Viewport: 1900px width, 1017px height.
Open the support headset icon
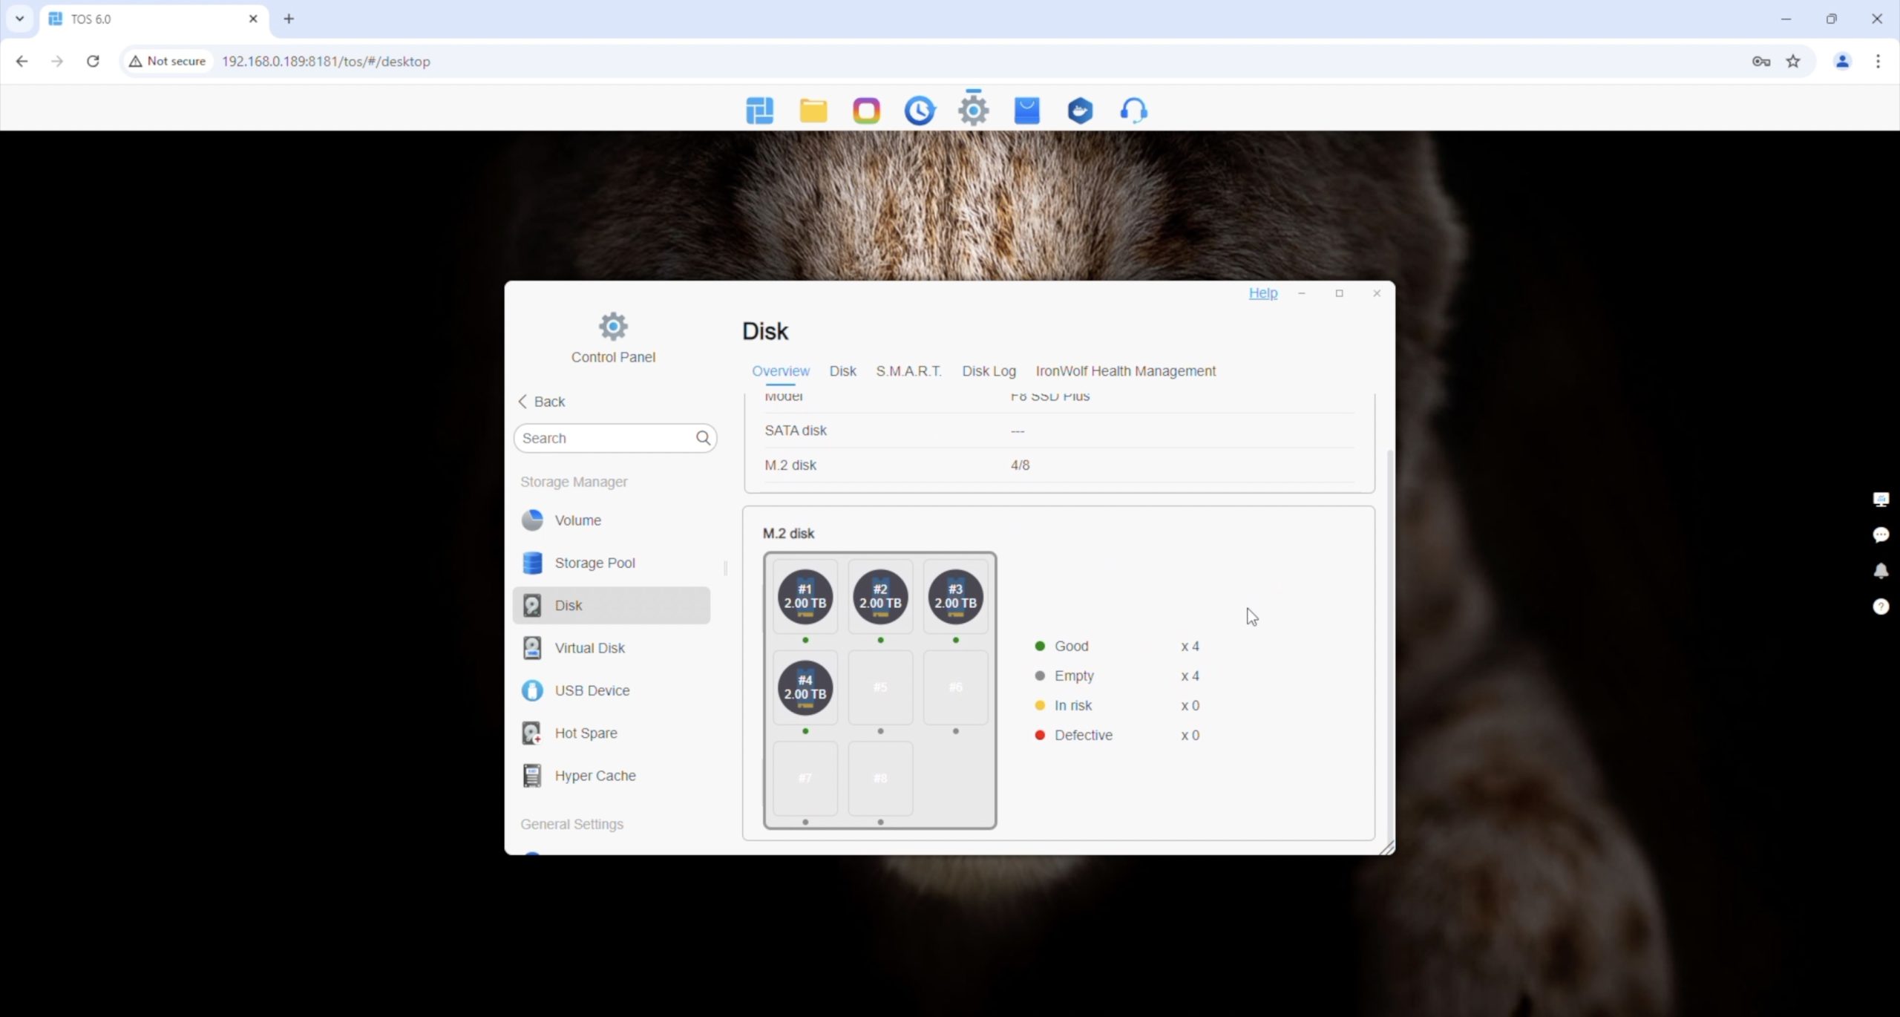[1133, 111]
